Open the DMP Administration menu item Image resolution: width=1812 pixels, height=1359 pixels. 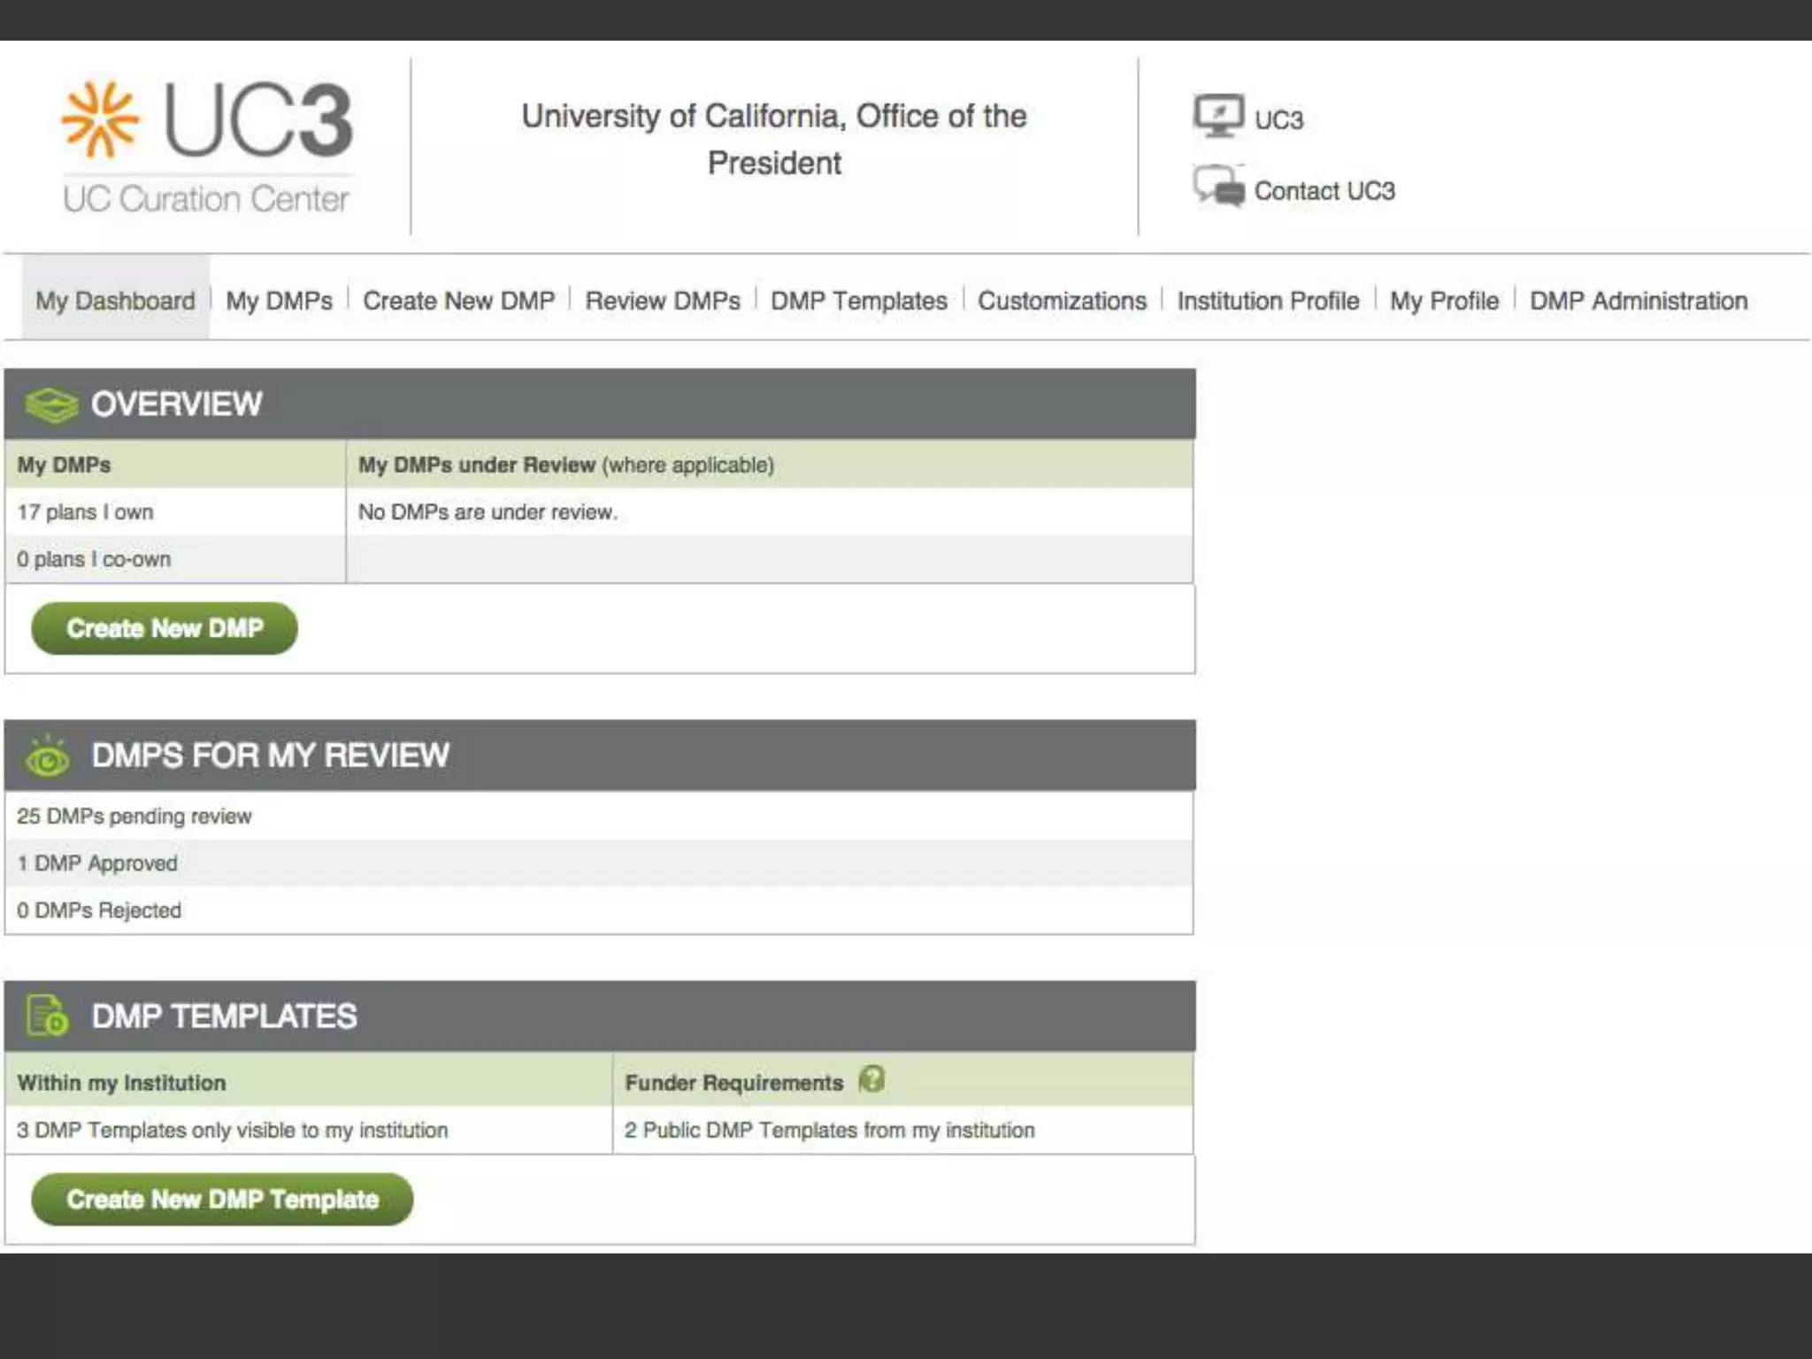pyautogui.click(x=1639, y=301)
